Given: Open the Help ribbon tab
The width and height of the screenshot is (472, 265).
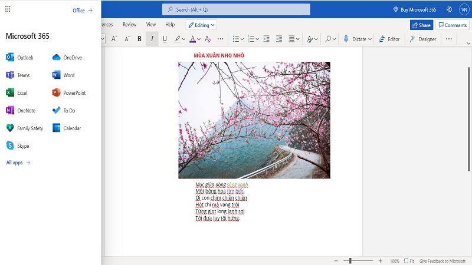Looking at the screenshot, I should coord(170,25).
